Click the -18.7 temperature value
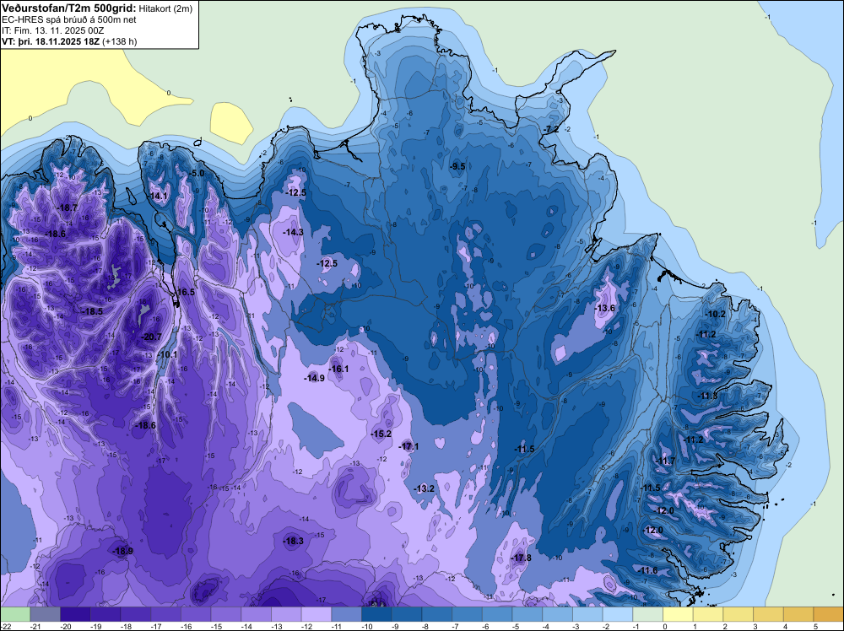The width and height of the screenshot is (844, 631). click(x=68, y=208)
